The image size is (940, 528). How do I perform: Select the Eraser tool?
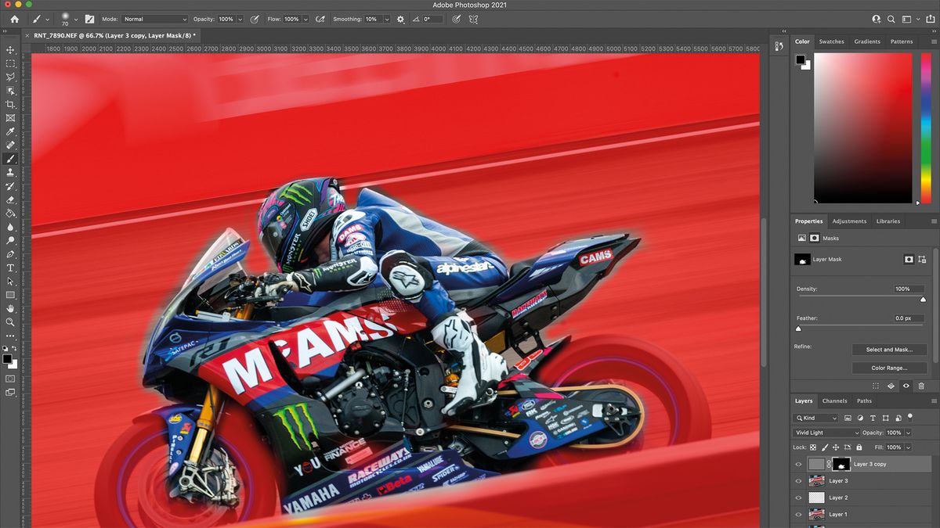point(10,199)
